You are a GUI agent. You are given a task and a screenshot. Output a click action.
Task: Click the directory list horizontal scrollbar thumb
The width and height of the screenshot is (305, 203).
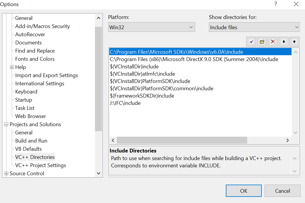182,140
